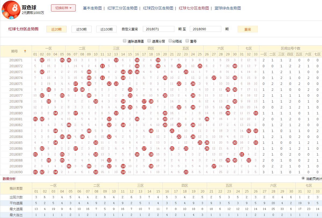322x218 pixels.
Task: Click the 区间出号个数 column header
Action: tap(291, 48)
